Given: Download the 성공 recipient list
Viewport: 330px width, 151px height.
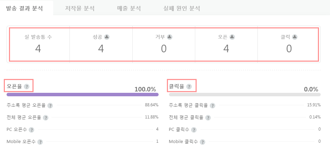Looking at the screenshot, I should (x=107, y=37).
